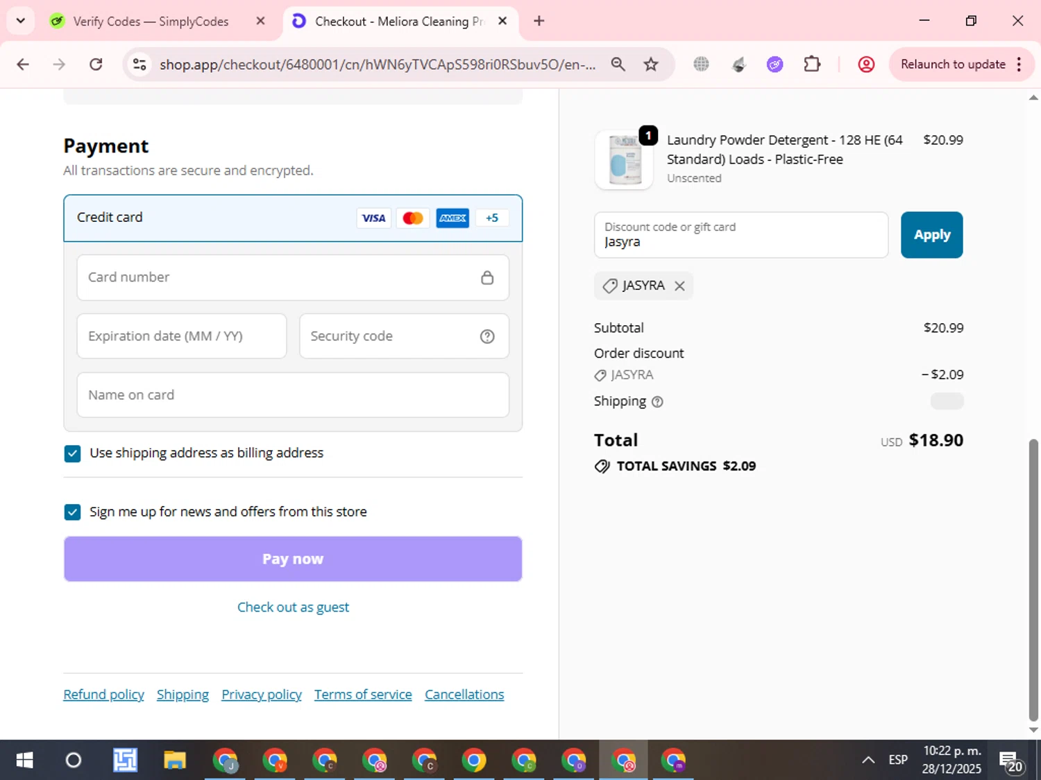Open the Privacy policy link
The image size is (1041, 780).
point(262,695)
